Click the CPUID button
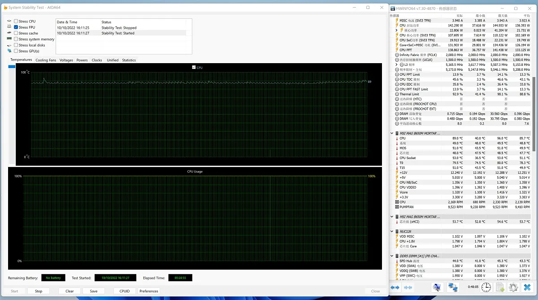 click(x=125, y=291)
